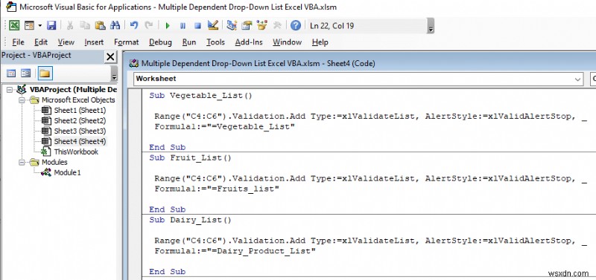Run the macro with the green play icon
Image resolution: width=596 pixels, height=280 pixels.
coord(168,26)
